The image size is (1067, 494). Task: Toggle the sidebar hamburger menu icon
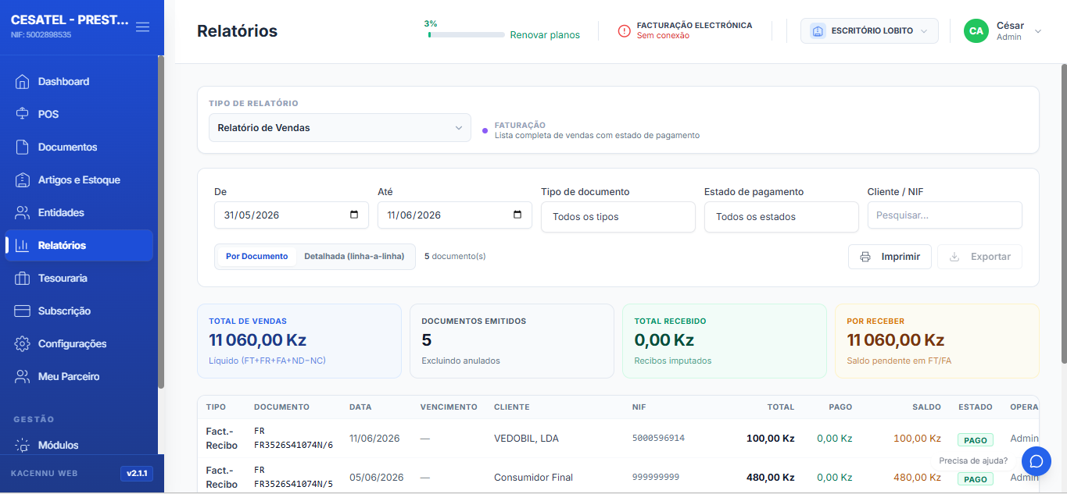142,27
